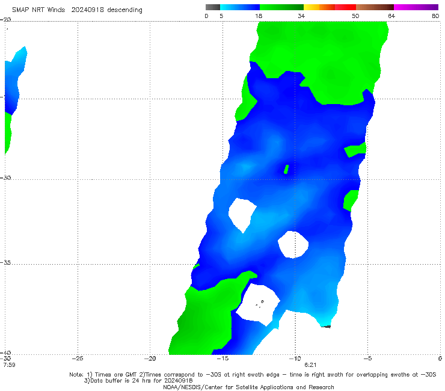Click the note line starting "Note: 1) Times are GMT"
The width and height of the screenshot is (445, 391).
click(253, 375)
